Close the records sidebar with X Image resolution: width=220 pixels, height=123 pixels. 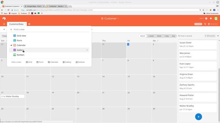tap(218, 36)
